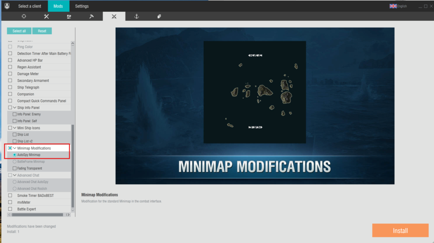Click the UK flag language icon
The height and width of the screenshot is (243, 434).
(393, 6)
